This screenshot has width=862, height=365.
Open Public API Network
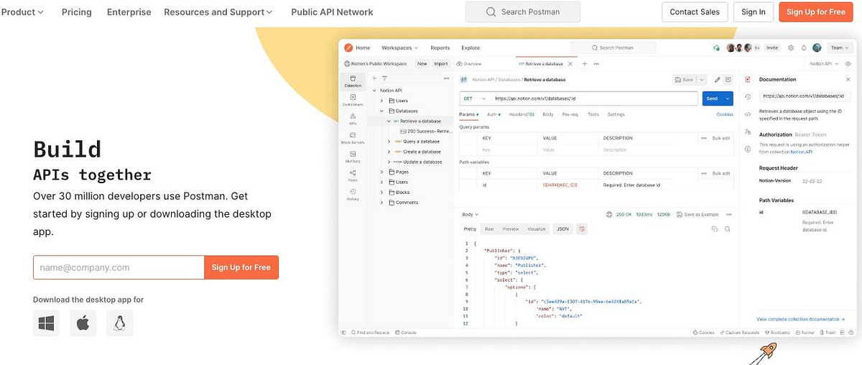(332, 12)
